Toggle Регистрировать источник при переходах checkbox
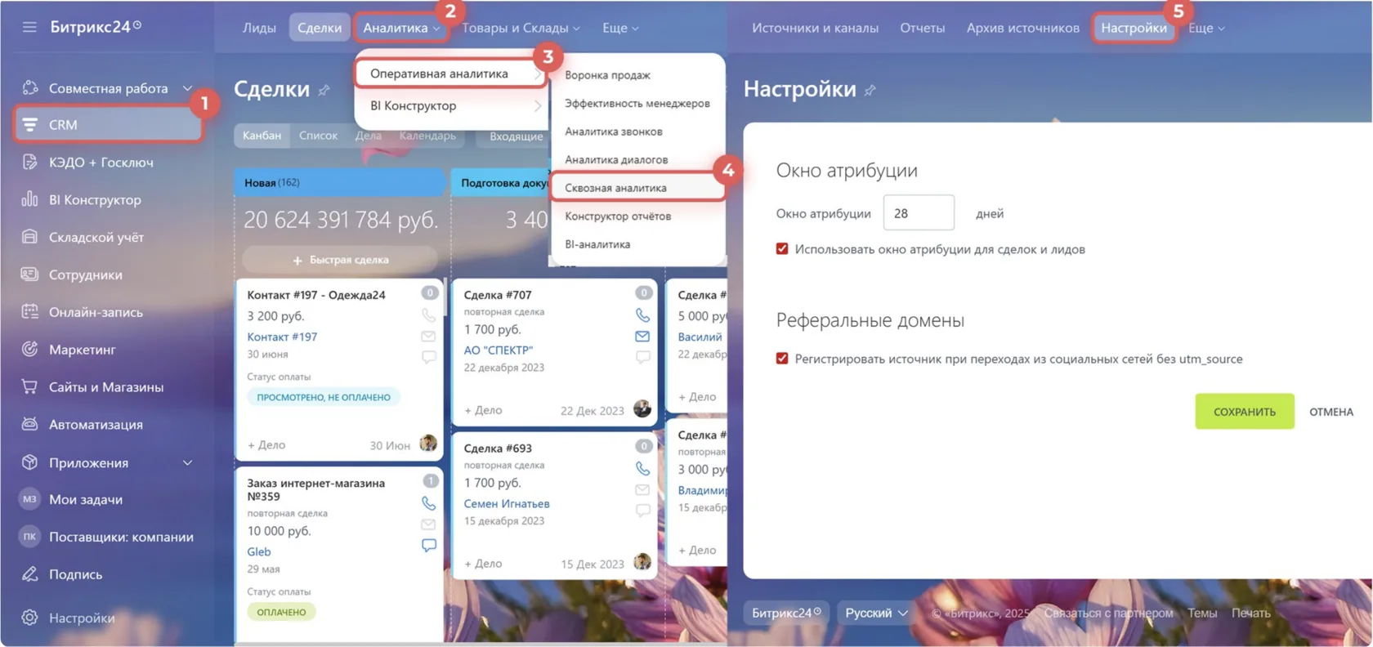 tap(782, 359)
